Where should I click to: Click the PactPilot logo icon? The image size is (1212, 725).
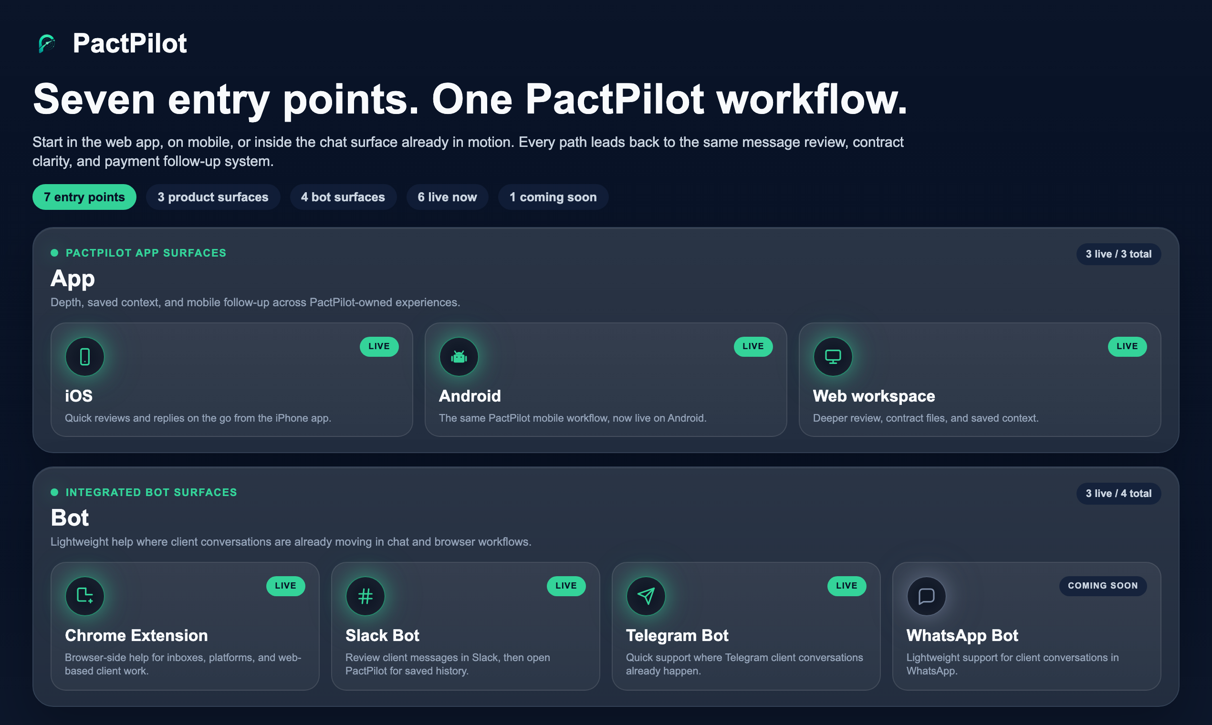[x=47, y=43]
